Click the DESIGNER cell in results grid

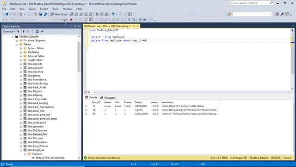tap(141, 106)
